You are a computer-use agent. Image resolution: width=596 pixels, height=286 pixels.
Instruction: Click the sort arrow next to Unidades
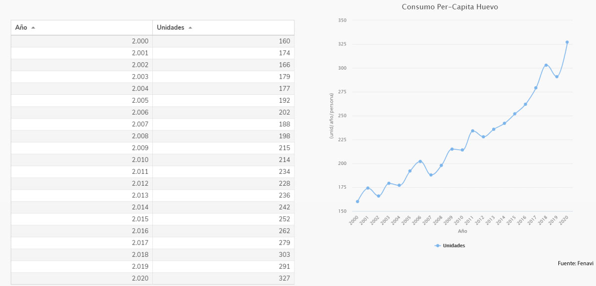point(190,28)
